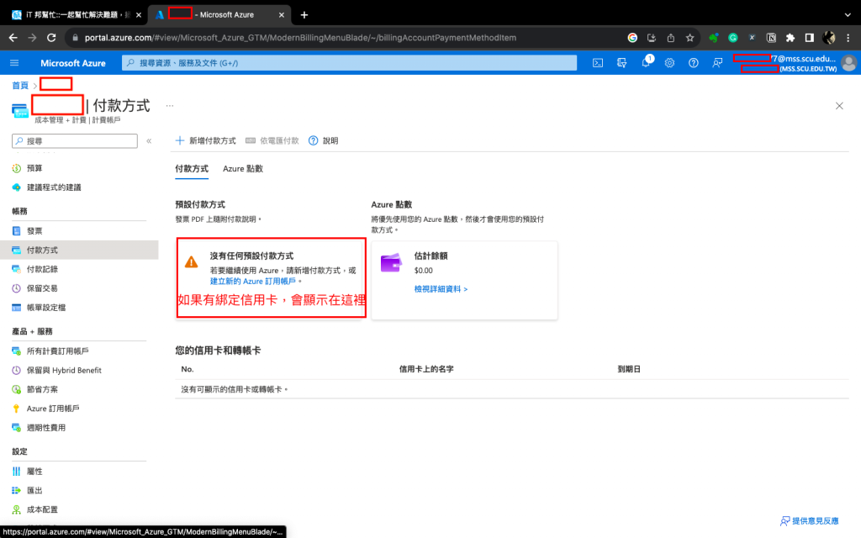Click the 首頁 breadcrumb link
Image resolution: width=861 pixels, height=538 pixels.
(x=20, y=85)
